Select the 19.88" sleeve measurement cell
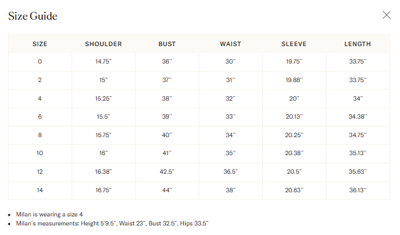The width and height of the screenshot is (400, 235). [294, 80]
